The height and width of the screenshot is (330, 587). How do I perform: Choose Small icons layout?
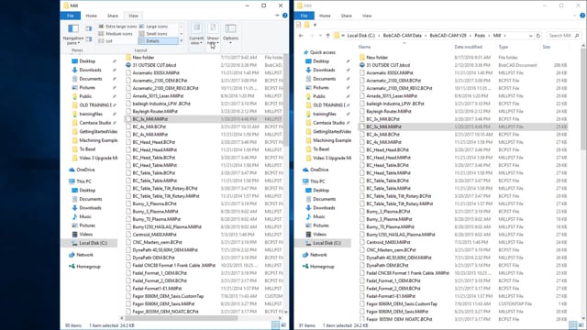pos(153,34)
